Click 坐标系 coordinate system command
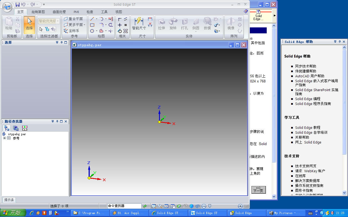Image resolution: width=348 pixels, height=217 pixels. pyautogui.click(x=72, y=31)
